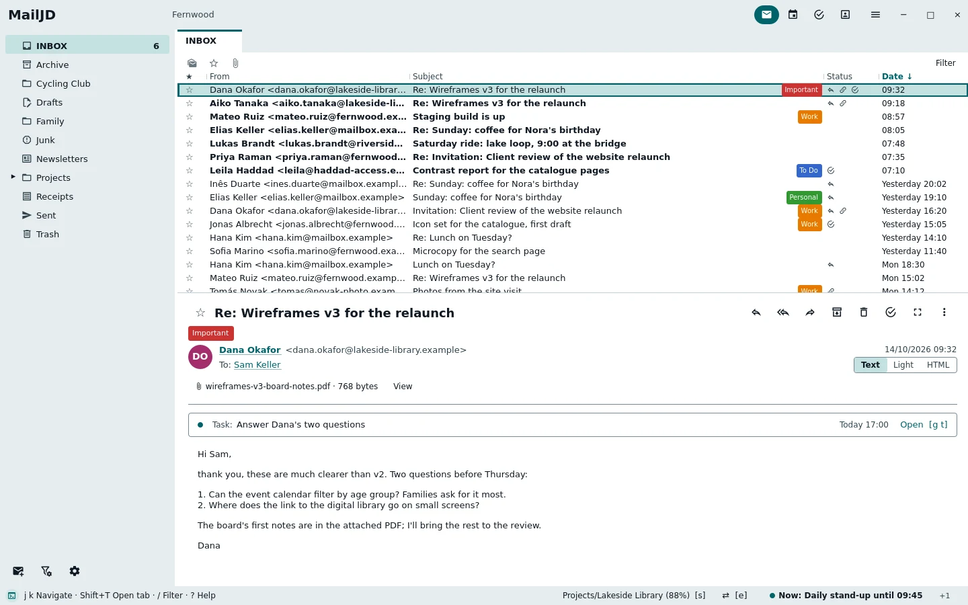Open filter rules icon at sidebar bottom

[x=46, y=571]
